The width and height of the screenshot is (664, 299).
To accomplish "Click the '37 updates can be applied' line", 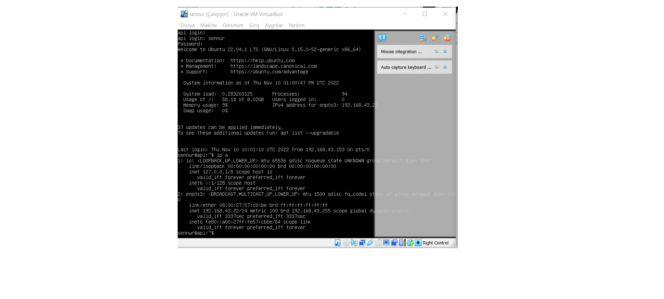I will pos(230,127).
